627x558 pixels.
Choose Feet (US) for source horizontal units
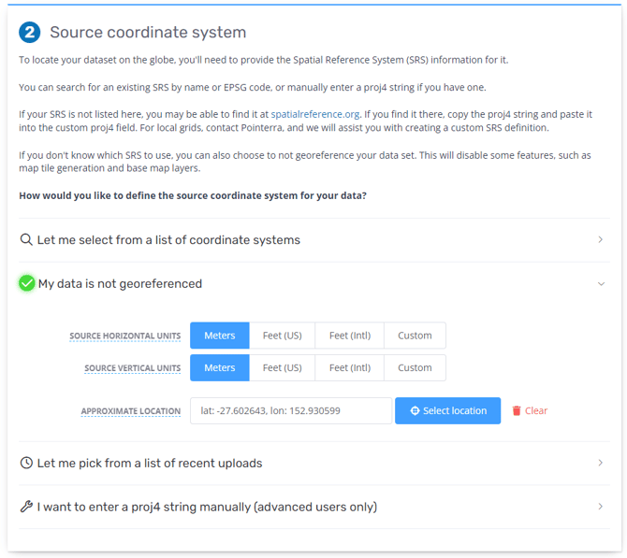(282, 336)
